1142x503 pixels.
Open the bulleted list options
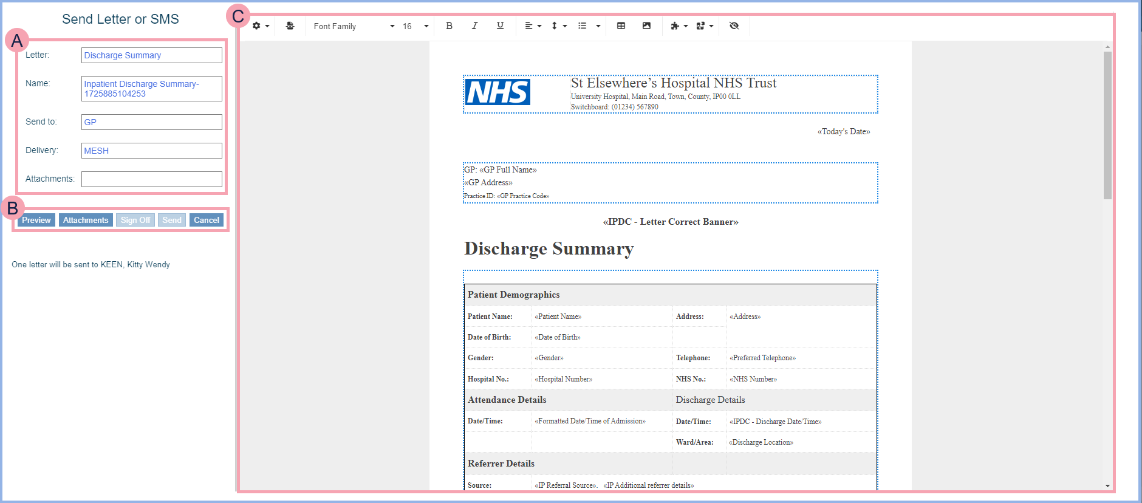pos(589,26)
